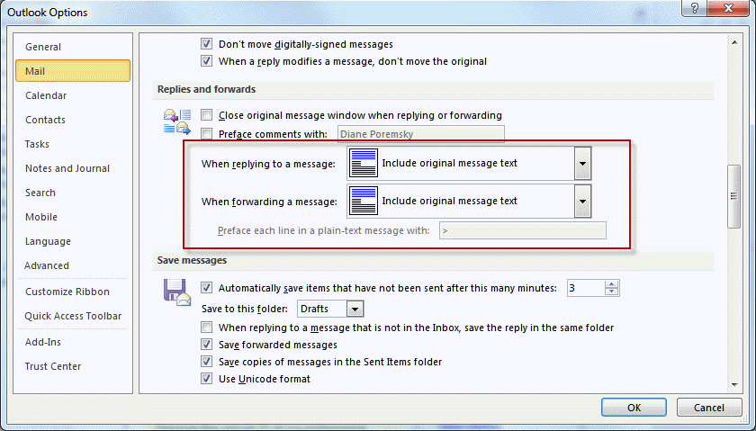
Task: Click the scroll down arrow
Action: 734,385
